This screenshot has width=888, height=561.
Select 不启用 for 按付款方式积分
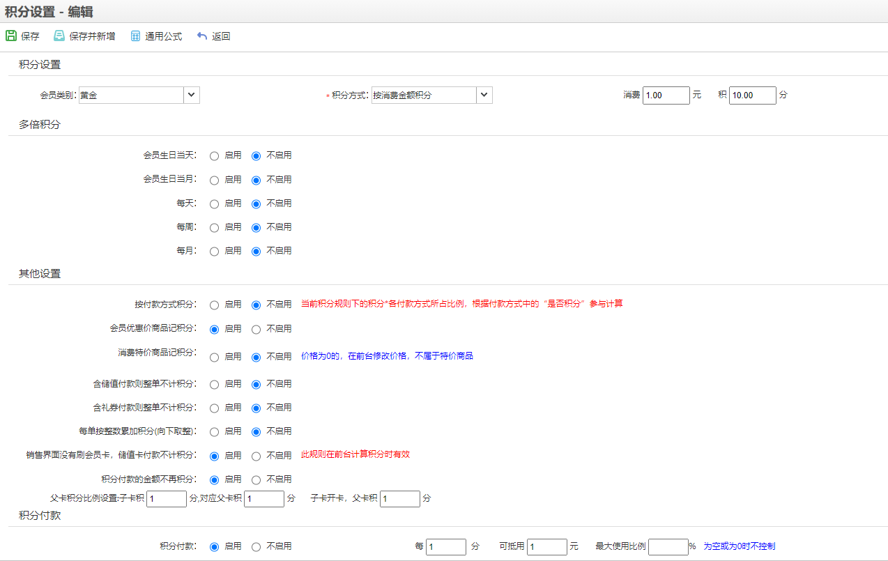click(257, 305)
